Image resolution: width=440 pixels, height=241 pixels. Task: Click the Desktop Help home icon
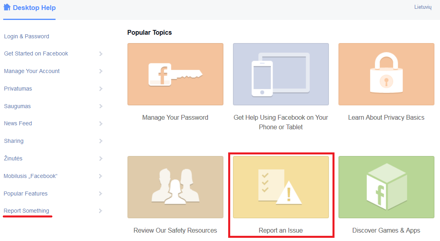7,7
